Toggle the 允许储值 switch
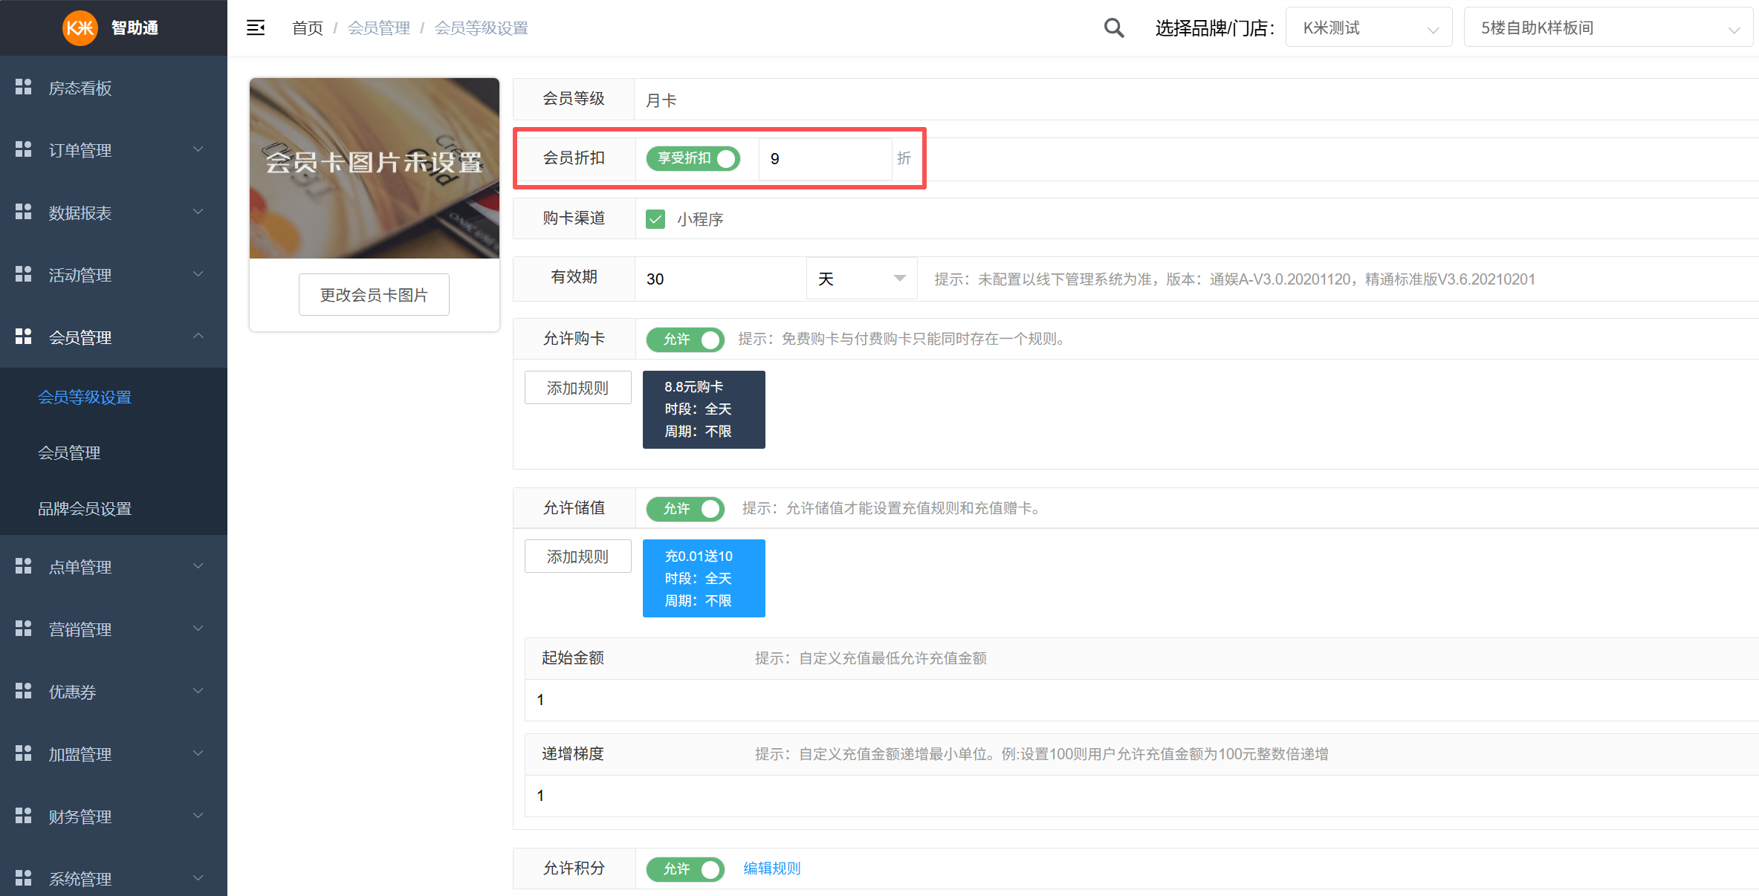Screen dimensions: 1759x896 tap(685, 509)
